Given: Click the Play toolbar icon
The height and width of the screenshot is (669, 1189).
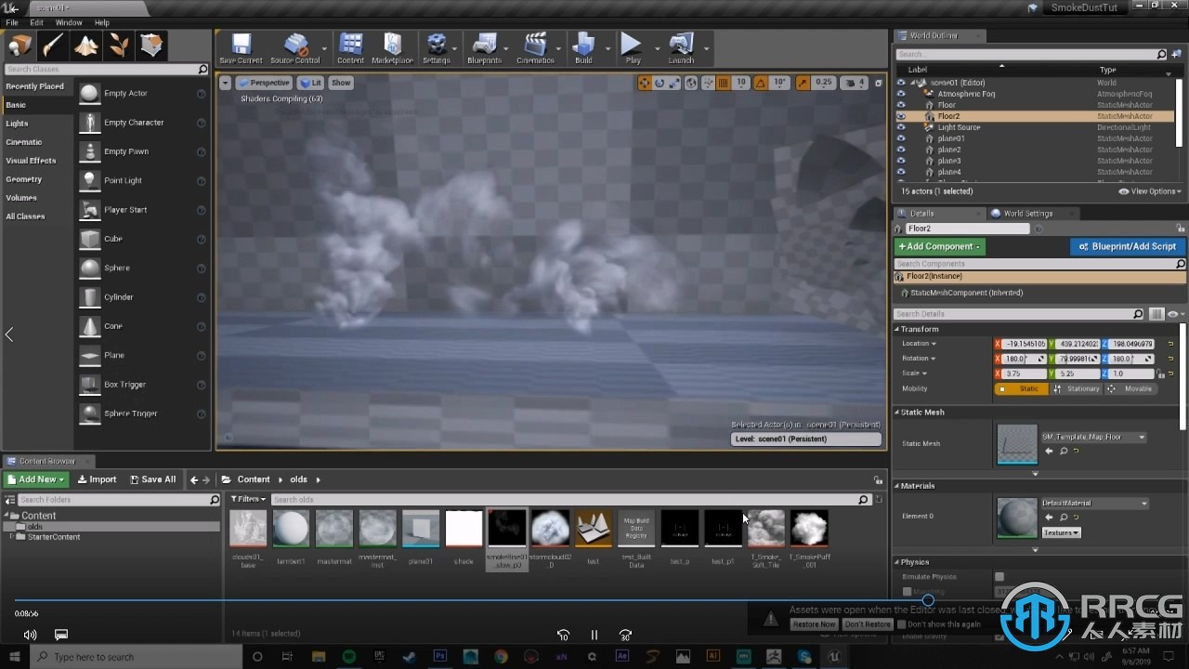Looking at the screenshot, I should (x=633, y=48).
